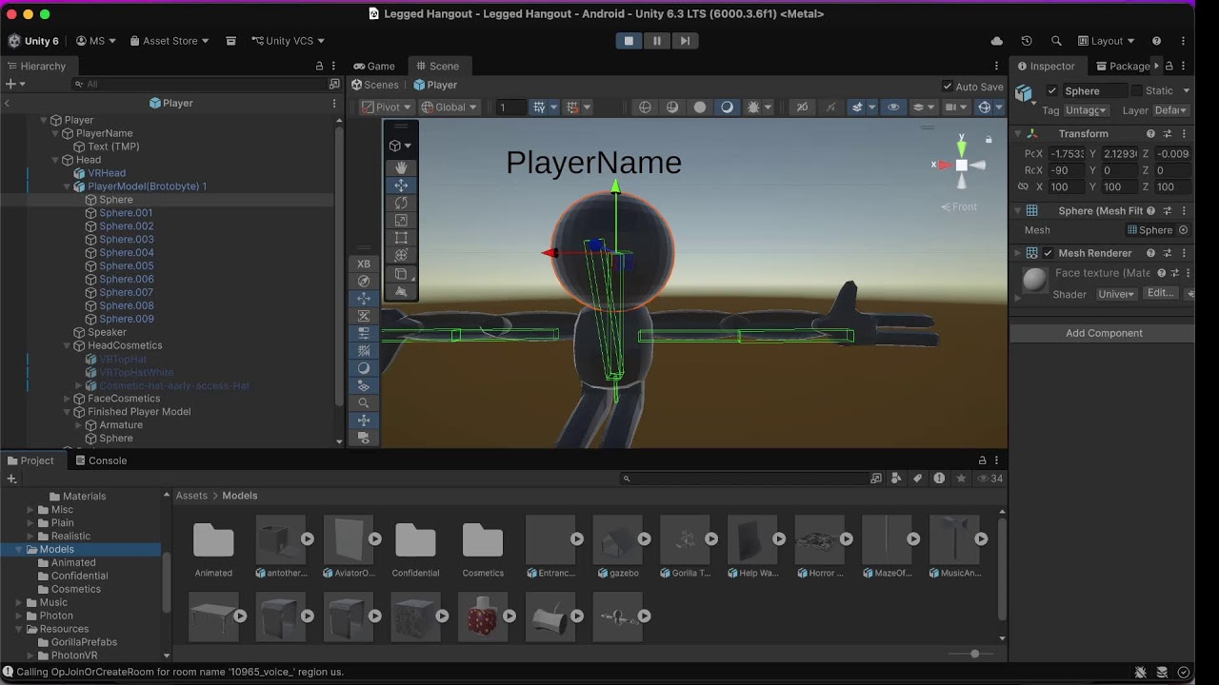The height and width of the screenshot is (685, 1219).
Task: Open the Asset Store menu
Action: pyautogui.click(x=170, y=41)
